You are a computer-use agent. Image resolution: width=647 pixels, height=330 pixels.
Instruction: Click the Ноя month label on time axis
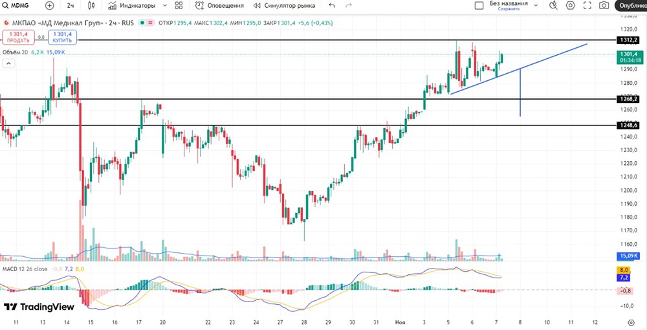[x=400, y=322]
